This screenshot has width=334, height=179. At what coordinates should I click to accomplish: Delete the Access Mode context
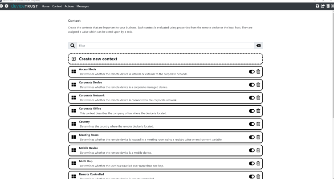click(258, 72)
